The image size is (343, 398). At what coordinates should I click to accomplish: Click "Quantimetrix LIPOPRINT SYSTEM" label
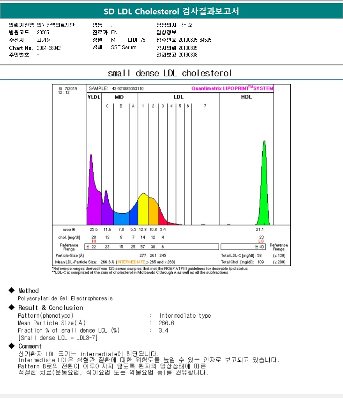coord(232,88)
